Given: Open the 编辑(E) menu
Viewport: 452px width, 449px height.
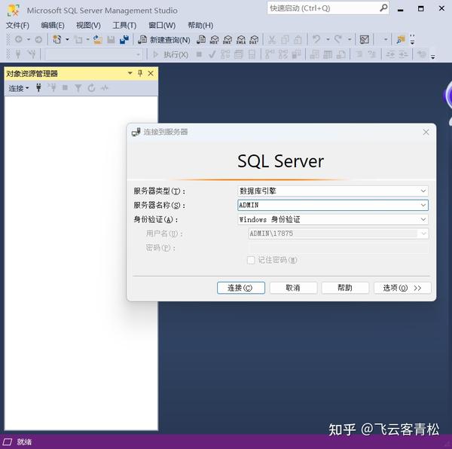Looking at the screenshot, I should [x=53, y=26].
